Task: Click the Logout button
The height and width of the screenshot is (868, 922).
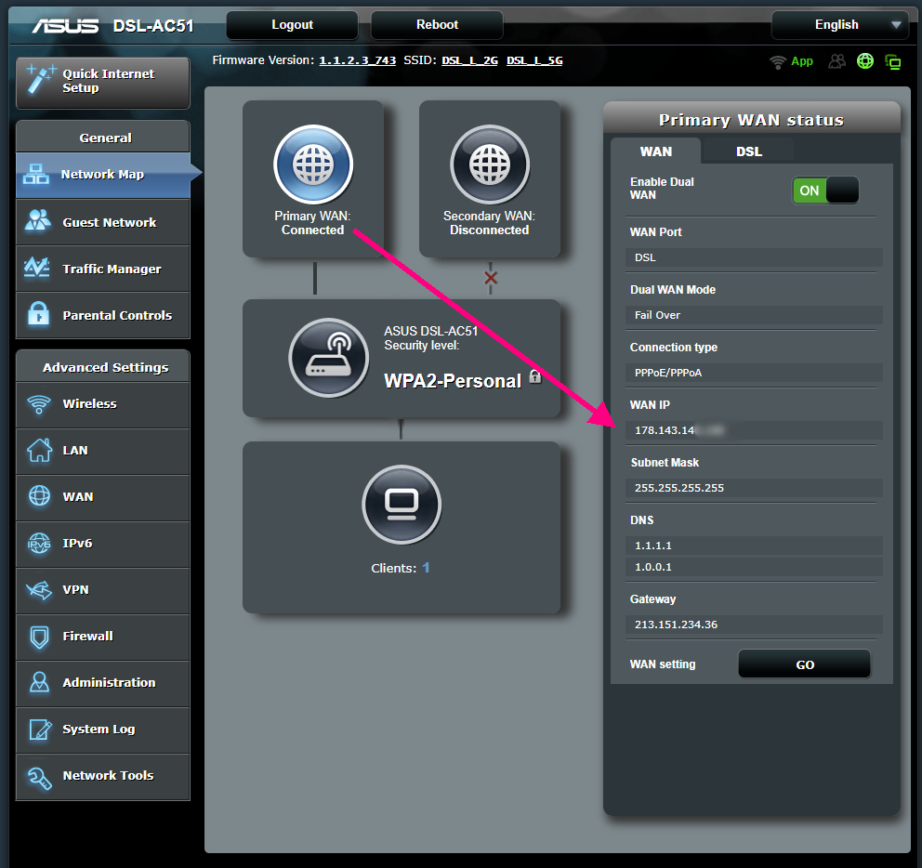Action: 292,25
